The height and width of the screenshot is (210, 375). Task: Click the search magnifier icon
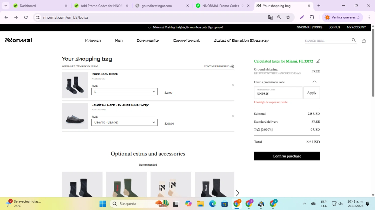(x=353, y=40)
